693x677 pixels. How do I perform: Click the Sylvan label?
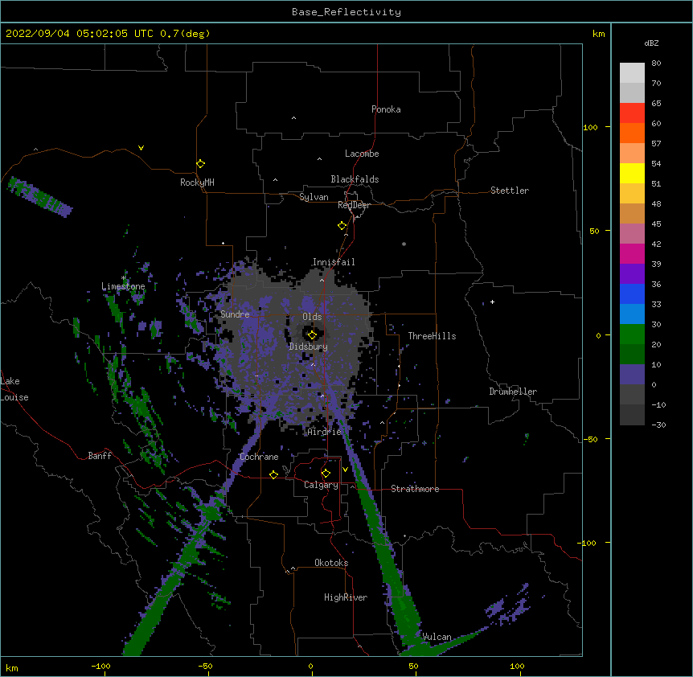[x=314, y=197]
